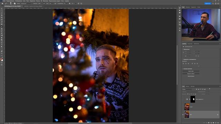Open the Файл menu
This screenshot has width=221, height=124.
[4, 1]
